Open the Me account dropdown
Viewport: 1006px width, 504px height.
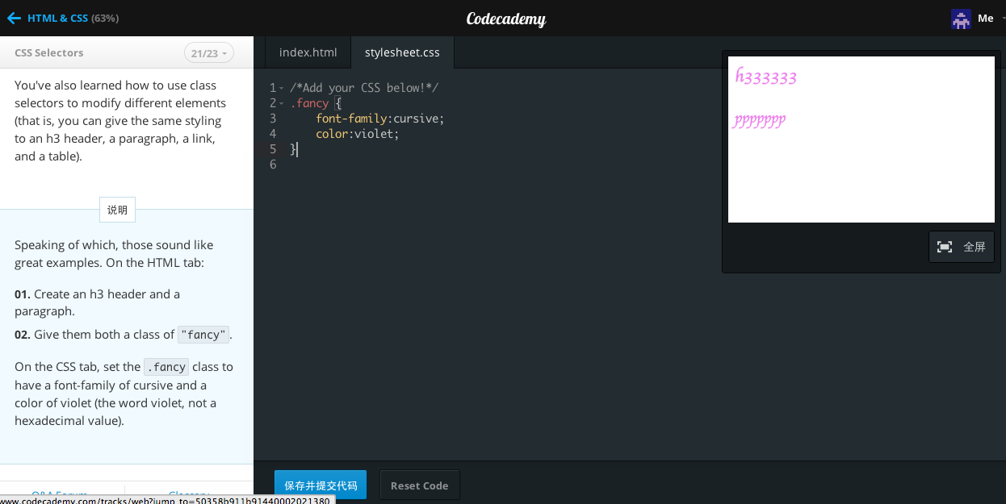[986, 18]
